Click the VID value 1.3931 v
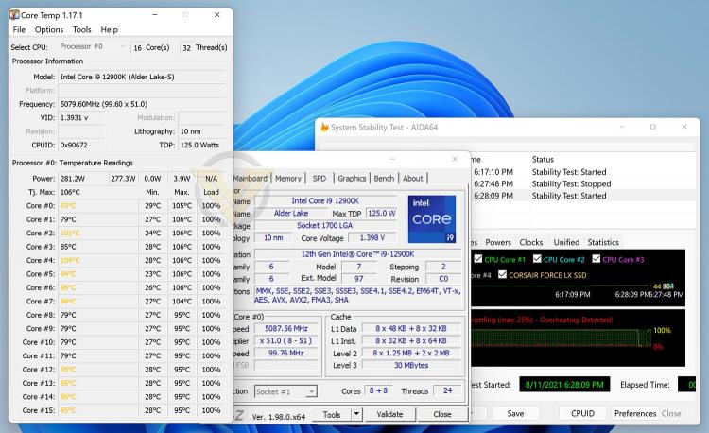The width and height of the screenshot is (709, 433). 82,117
